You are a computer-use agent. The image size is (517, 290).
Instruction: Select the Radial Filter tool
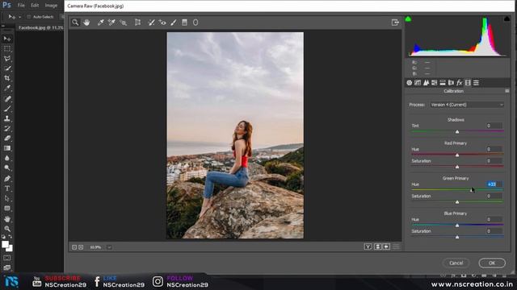[195, 23]
